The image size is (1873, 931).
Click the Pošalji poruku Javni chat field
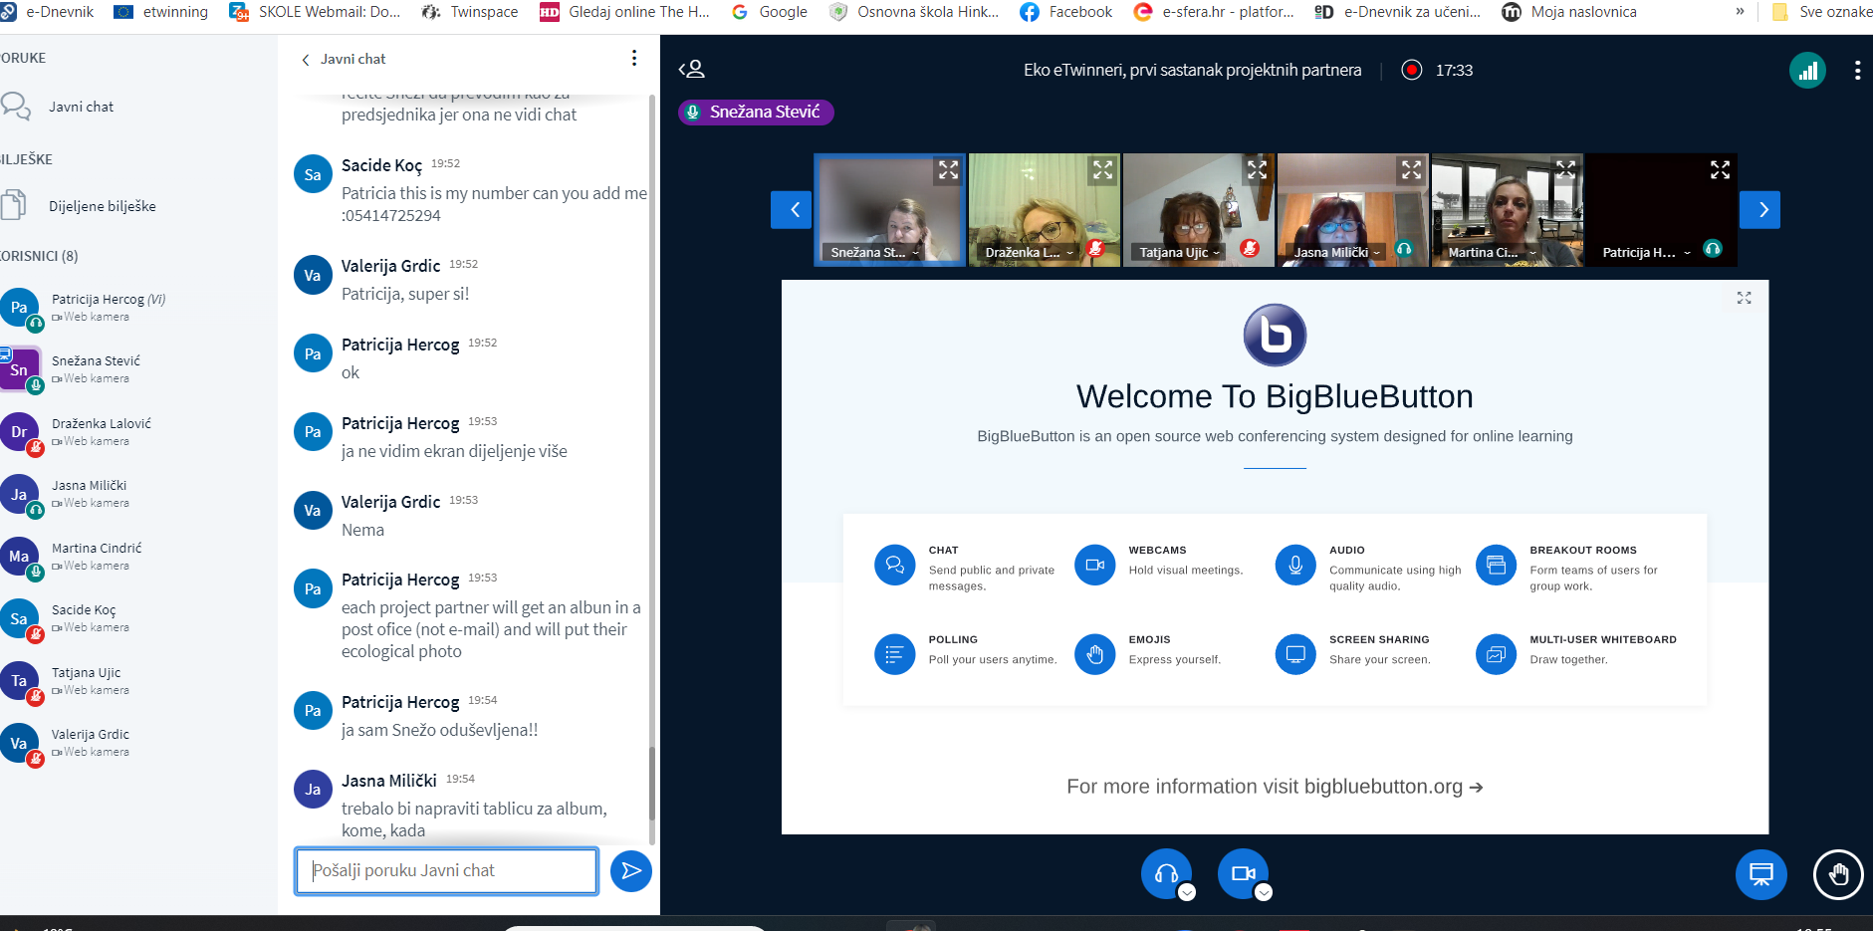(x=446, y=871)
